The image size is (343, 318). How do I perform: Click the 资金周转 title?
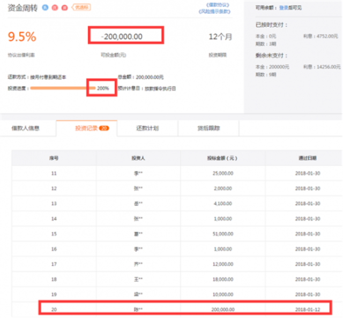click(23, 8)
